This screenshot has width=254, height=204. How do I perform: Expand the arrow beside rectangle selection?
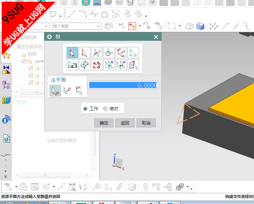pos(179,26)
